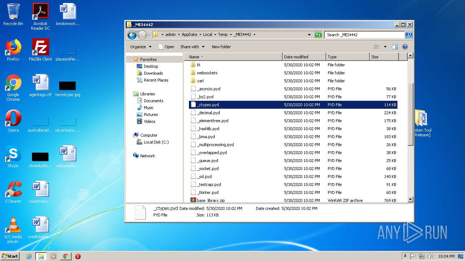Screen dimensions: 465x261
Task: Click the volume speaker tray icon
Action: (430, 256)
